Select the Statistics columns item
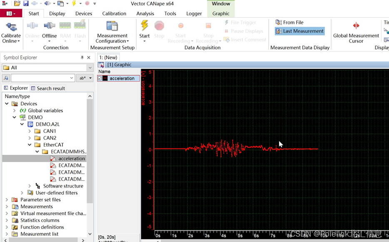389x242 pixels. click(x=40, y=220)
